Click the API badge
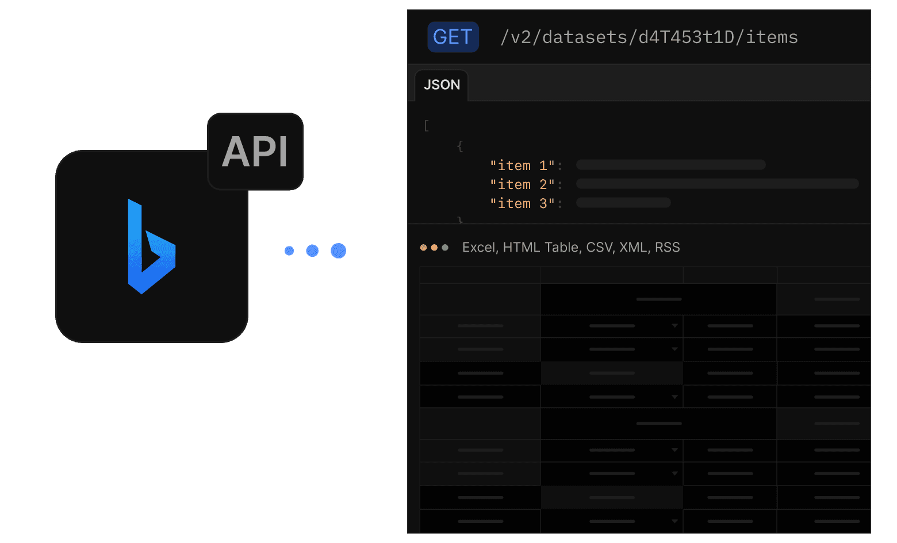Image resolution: width=897 pixels, height=543 pixels. pyautogui.click(x=255, y=152)
